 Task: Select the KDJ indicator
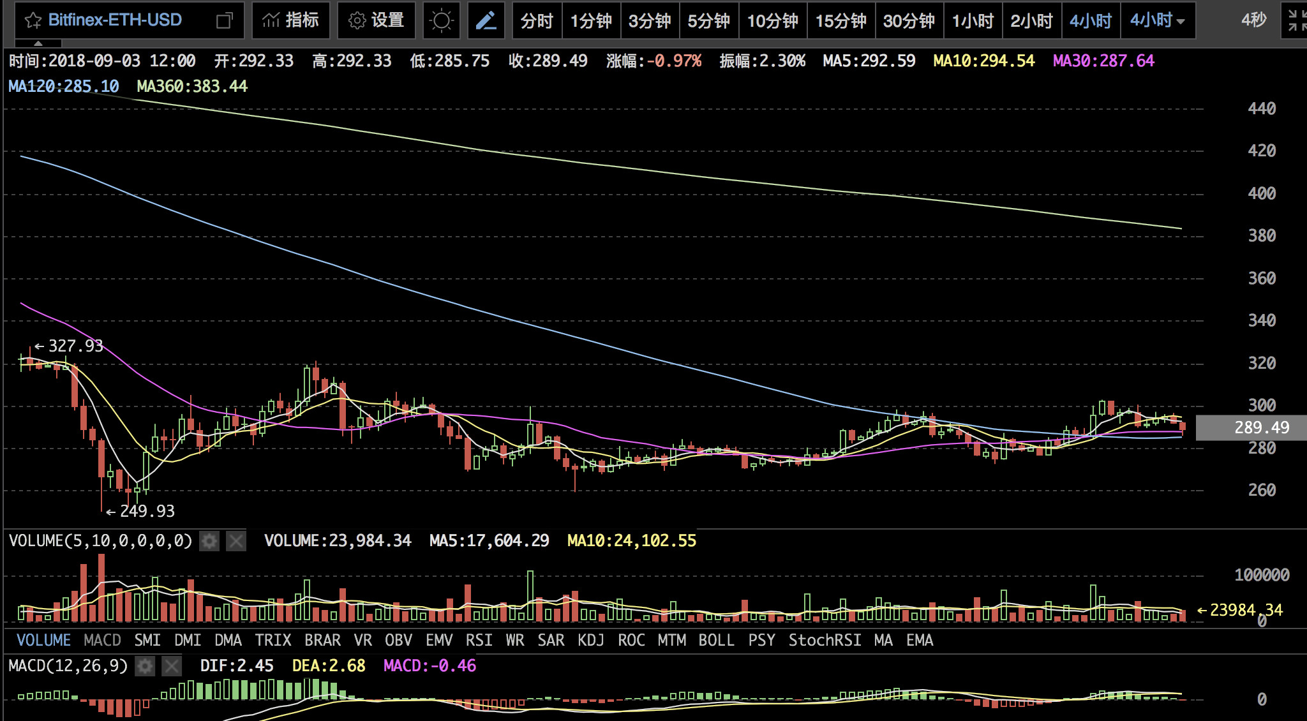pos(591,640)
